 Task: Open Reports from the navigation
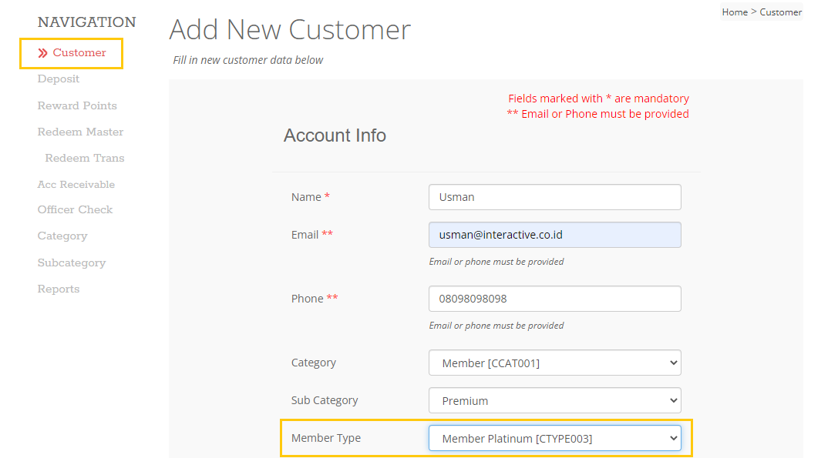tap(59, 289)
